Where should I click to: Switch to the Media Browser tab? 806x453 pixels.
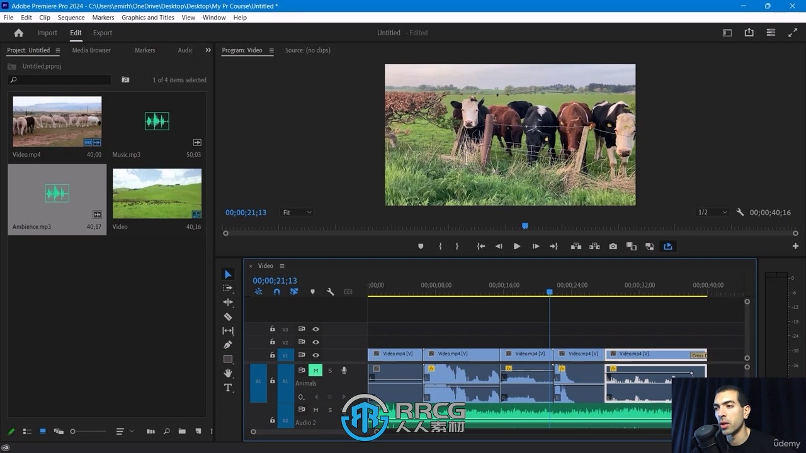click(91, 50)
